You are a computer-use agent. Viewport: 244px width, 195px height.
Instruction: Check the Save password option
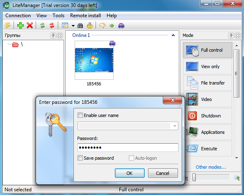point(80,158)
